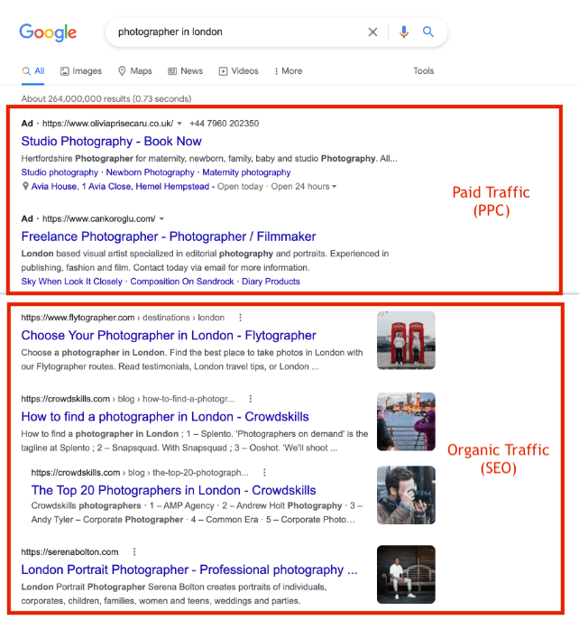This screenshot has height=620, width=579.
Task: Click the London skyline photographer thumbnail
Action: pyautogui.click(x=406, y=421)
